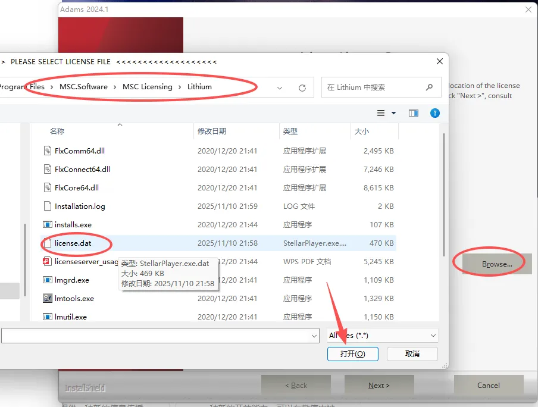Click the 8,615 KB size cell

point(379,187)
